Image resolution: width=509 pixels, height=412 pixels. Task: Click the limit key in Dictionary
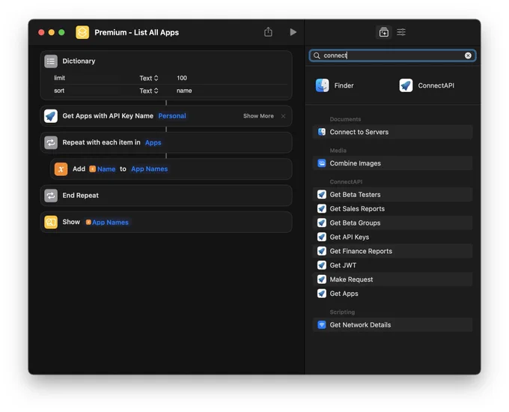click(59, 78)
